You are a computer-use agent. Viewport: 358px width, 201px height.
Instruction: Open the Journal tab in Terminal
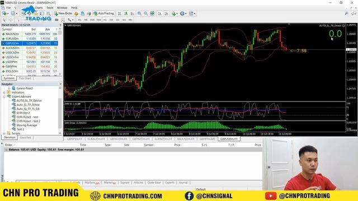(183, 183)
